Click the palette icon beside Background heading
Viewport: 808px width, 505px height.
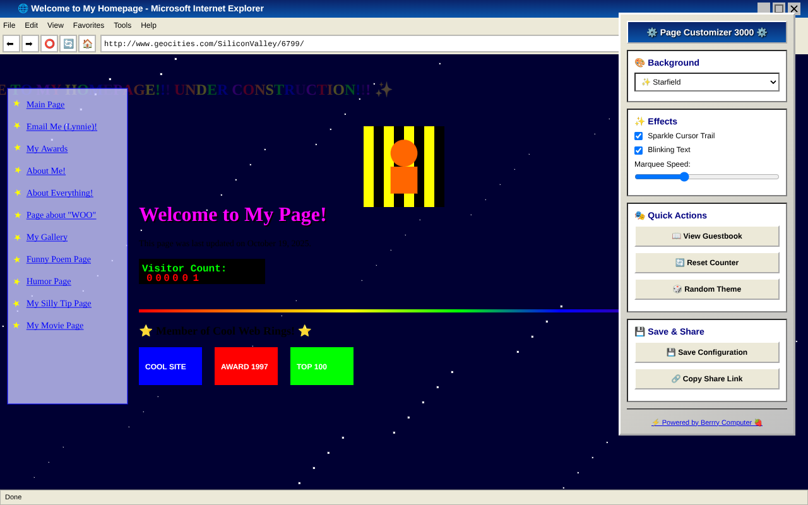click(639, 62)
